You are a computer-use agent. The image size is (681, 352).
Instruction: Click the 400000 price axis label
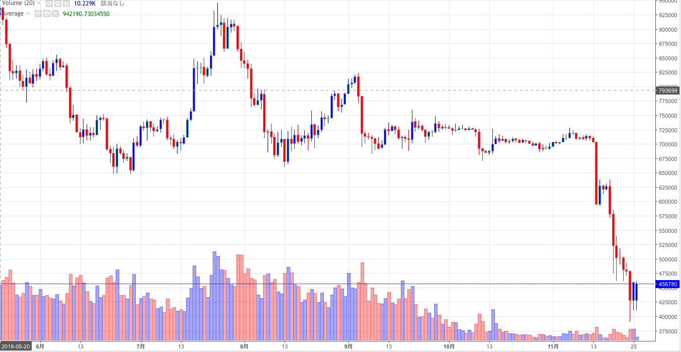tap(668, 317)
